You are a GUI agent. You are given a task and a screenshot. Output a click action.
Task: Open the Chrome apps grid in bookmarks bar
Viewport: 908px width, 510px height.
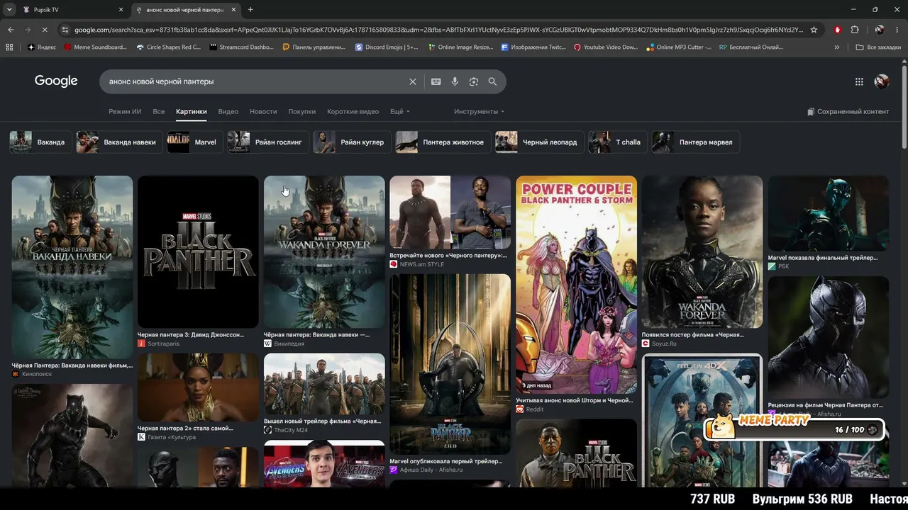pyautogui.click(x=9, y=47)
